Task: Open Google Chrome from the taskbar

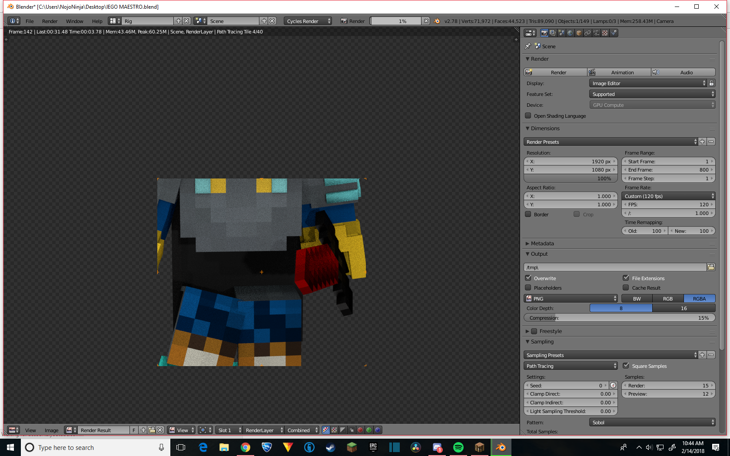Action: [246, 447]
